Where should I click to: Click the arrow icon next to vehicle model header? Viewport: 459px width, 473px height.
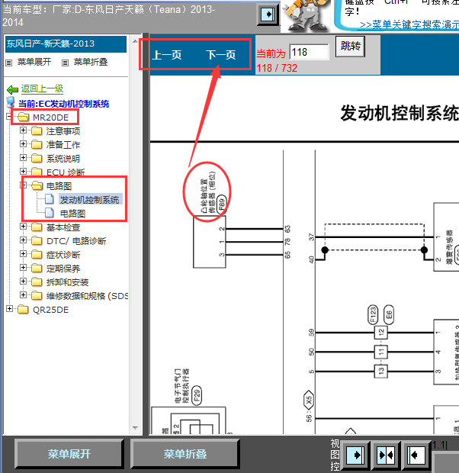tap(268, 14)
